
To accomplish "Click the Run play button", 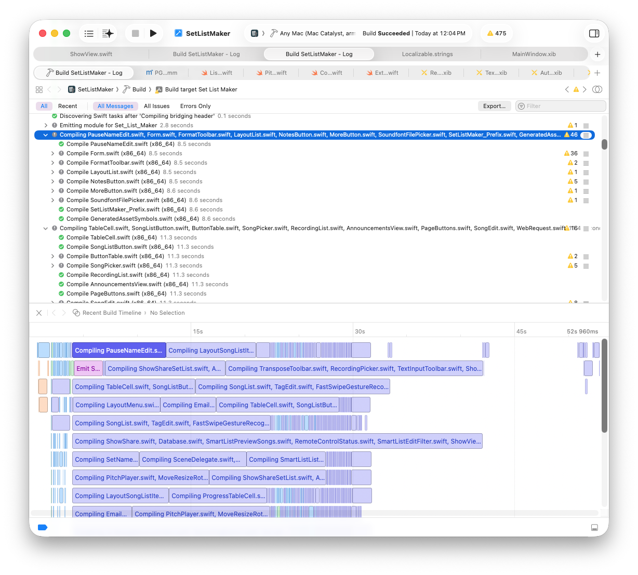I will (153, 33).
